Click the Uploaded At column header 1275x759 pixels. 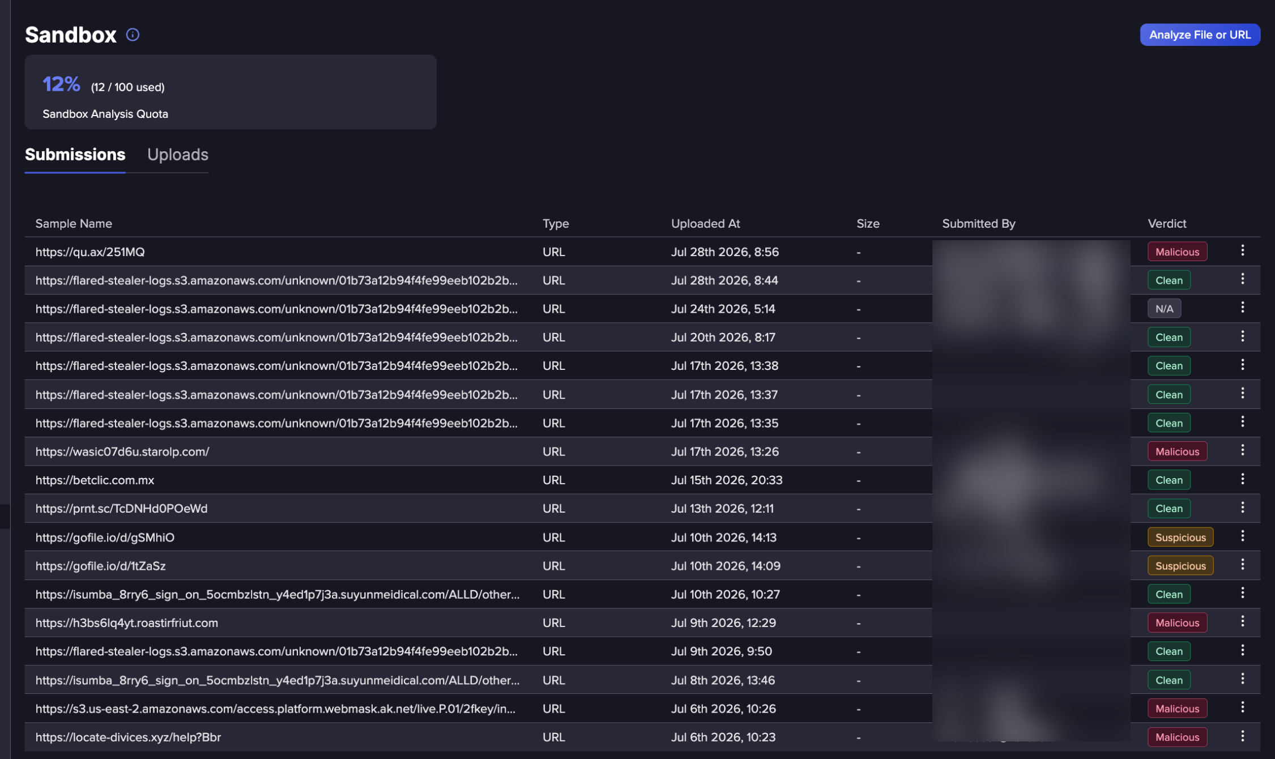pos(705,224)
